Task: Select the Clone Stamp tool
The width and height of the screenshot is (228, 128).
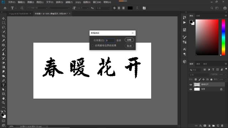Action: click(3, 54)
